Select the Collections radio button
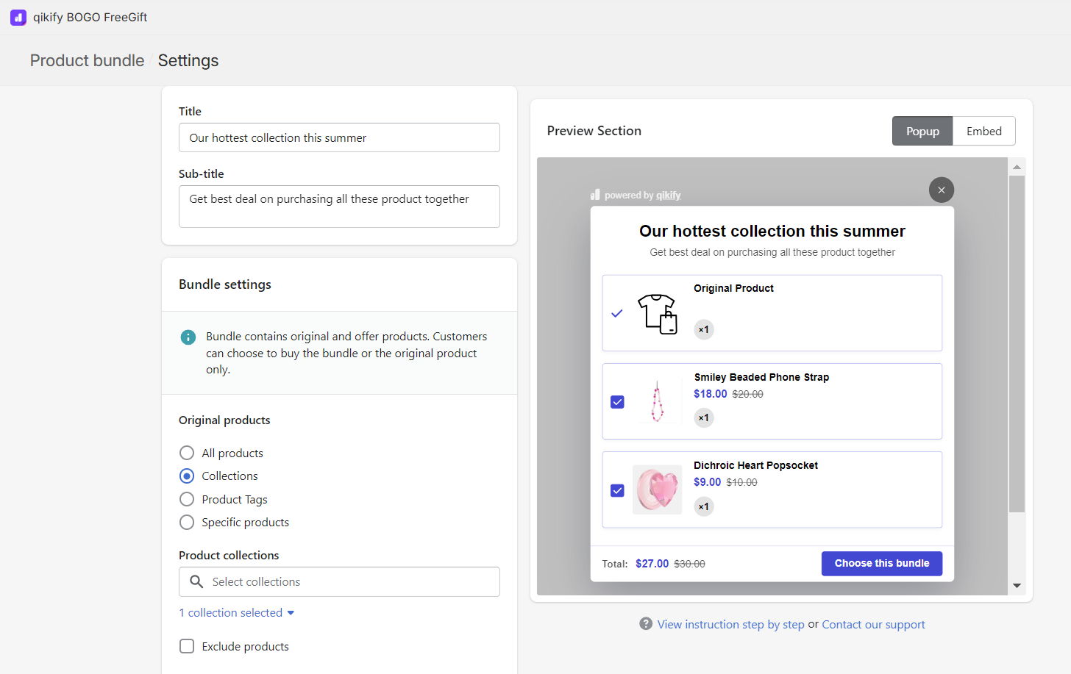The width and height of the screenshot is (1071, 674). (x=187, y=476)
